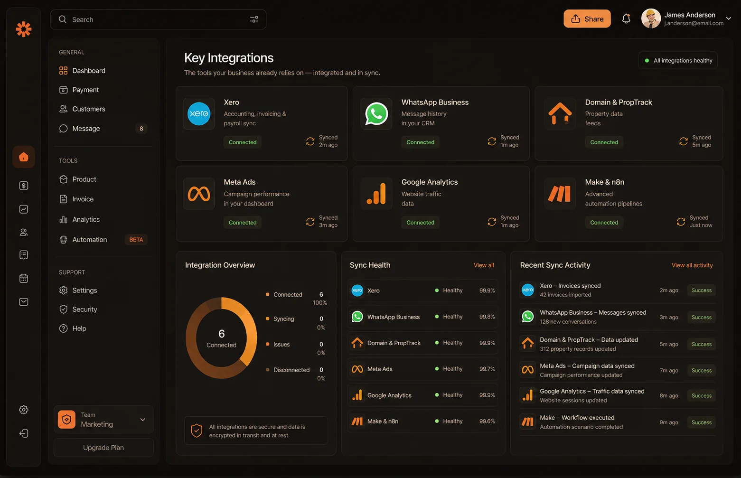Select the Make & n8n row in Sync Health
This screenshot has height=478, width=741.
click(422, 421)
